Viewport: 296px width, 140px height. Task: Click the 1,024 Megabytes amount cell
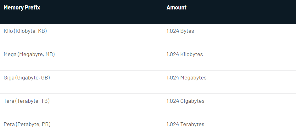click(x=187, y=78)
